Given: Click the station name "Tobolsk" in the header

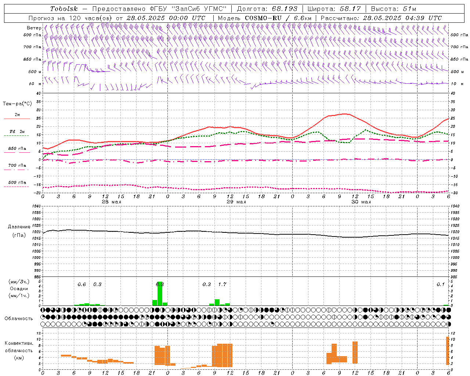Looking at the screenshot, I should pos(64,9).
